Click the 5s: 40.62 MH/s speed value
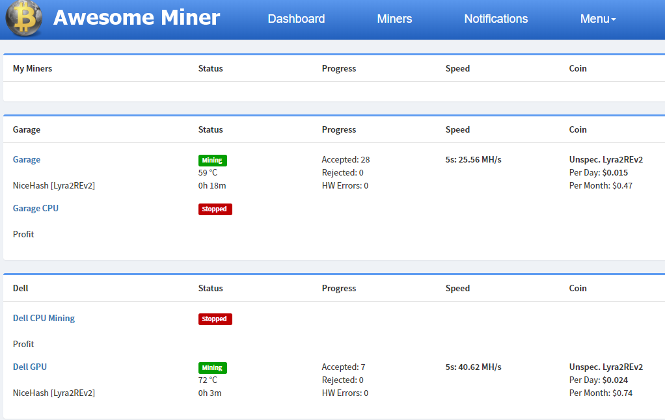Image resolution: width=665 pixels, height=420 pixels. point(473,367)
